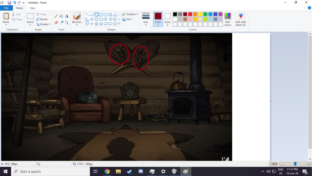Viewport: 312px width, 176px height.
Task: Switch to the Home tab
Action: [x=19, y=8]
